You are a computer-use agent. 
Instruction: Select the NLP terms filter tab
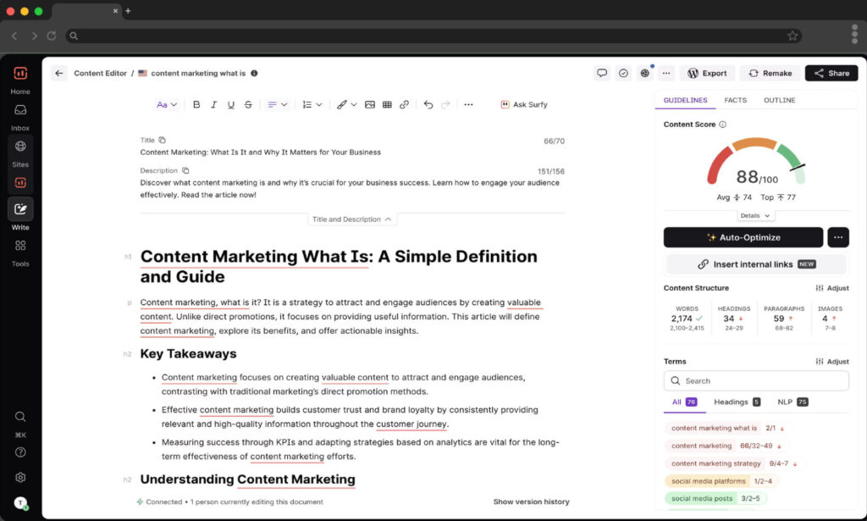pos(792,402)
